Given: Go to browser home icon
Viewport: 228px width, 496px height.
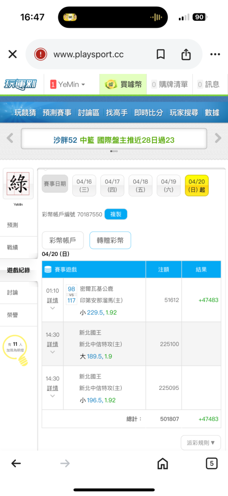Looking at the screenshot, I should tap(162, 464).
